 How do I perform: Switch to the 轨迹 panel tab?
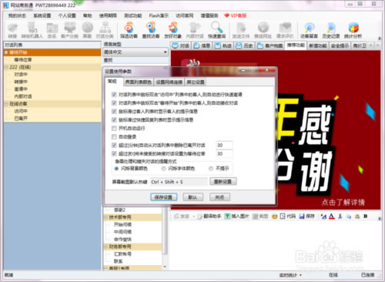tap(224, 45)
